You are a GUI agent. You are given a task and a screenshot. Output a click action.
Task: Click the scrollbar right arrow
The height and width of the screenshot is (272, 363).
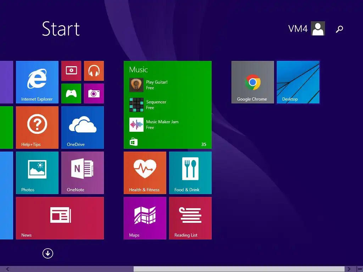point(349,269)
